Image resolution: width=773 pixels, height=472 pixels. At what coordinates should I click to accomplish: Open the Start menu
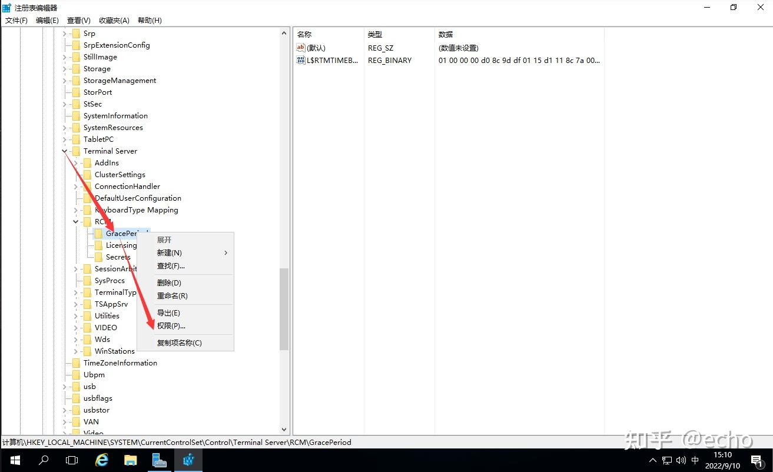coord(14,460)
